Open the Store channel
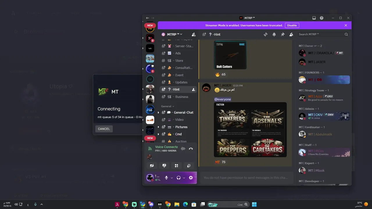The height and width of the screenshot is (209, 372). [x=178, y=60]
